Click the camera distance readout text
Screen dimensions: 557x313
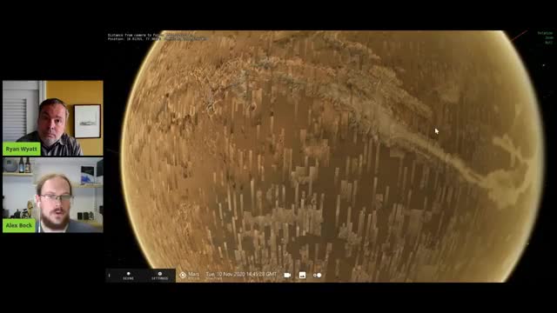click(x=150, y=35)
